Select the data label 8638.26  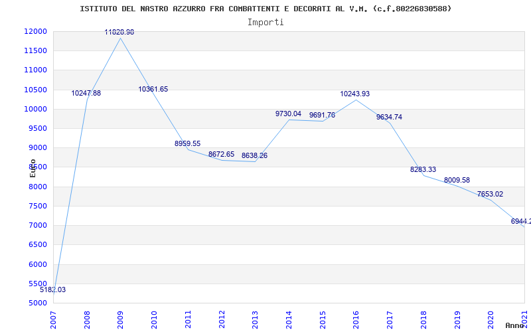(x=254, y=155)
